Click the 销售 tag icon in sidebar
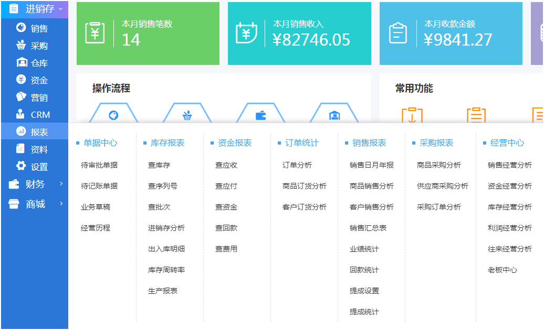 tap(21, 28)
